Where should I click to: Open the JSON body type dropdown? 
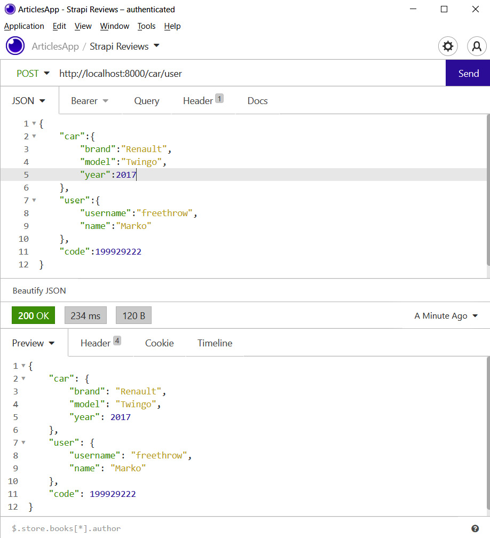[x=29, y=100]
